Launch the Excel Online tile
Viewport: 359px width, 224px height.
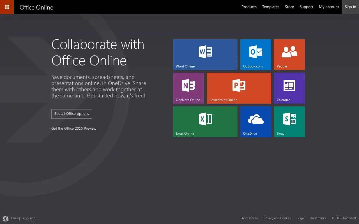point(205,122)
